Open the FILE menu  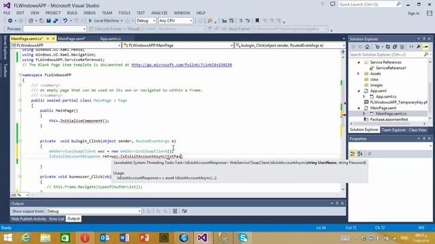coord(7,13)
